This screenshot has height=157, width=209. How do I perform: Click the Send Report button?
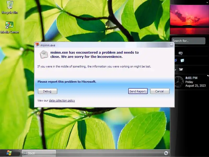point(138,91)
